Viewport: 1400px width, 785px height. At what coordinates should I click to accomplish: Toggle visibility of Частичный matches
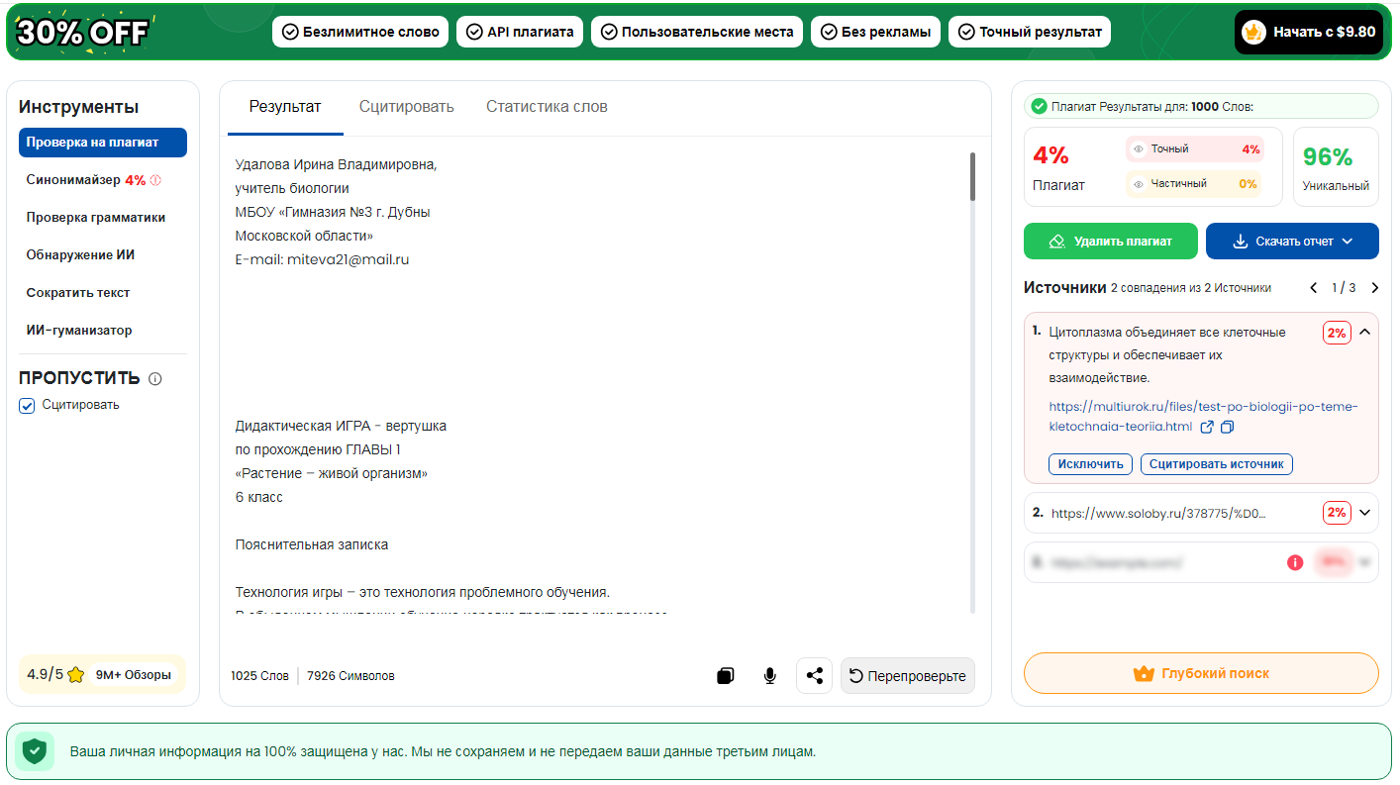click(1139, 184)
